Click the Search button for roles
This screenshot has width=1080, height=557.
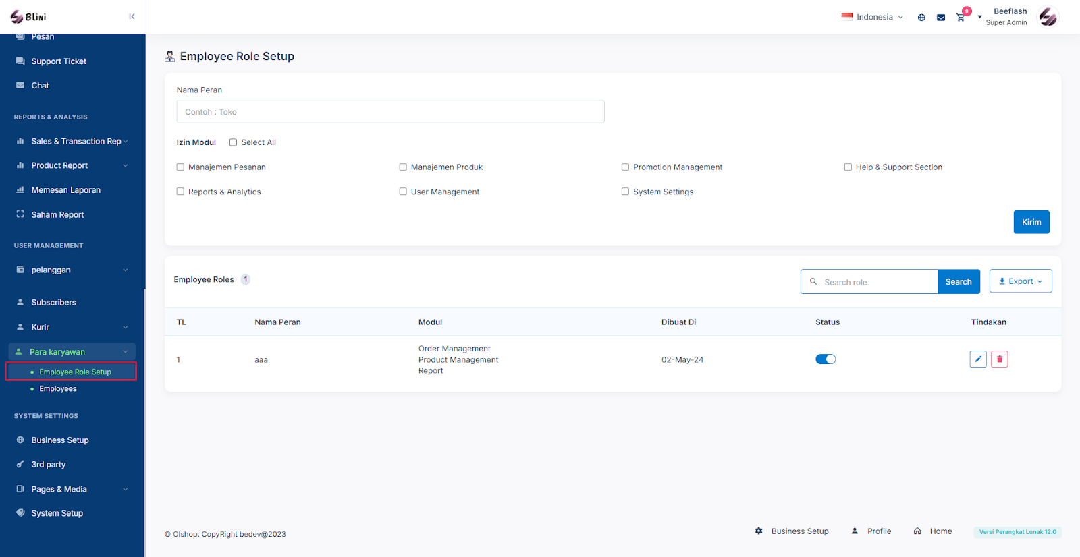click(x=959, y=282)
